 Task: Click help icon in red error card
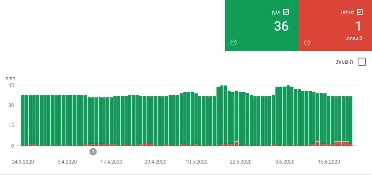click(307, 43)
